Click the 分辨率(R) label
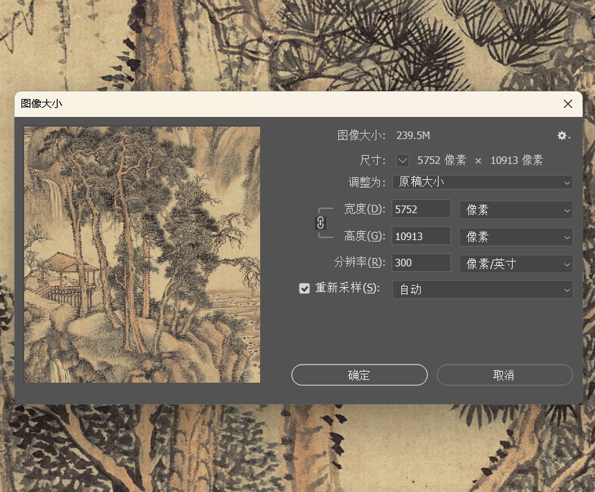The height and width of the screenshot is (492, 595). (360, 263)
